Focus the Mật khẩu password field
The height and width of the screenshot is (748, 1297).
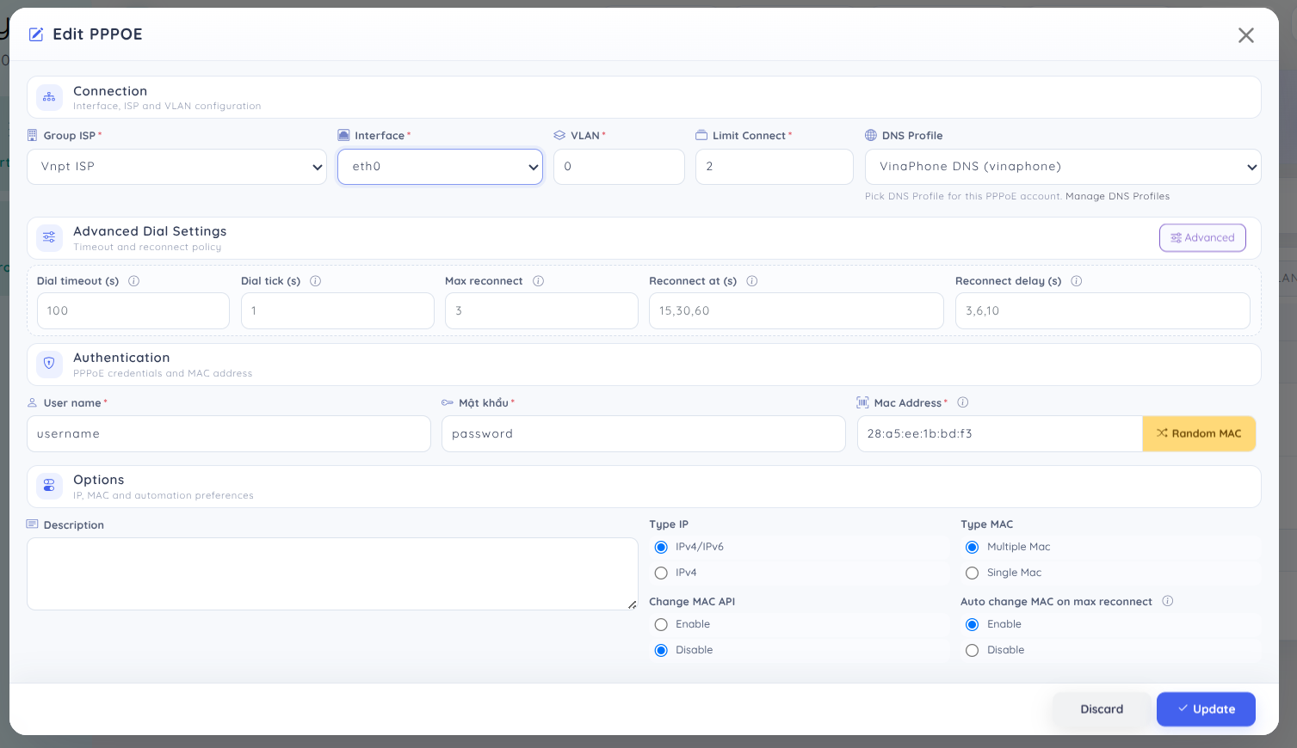click(x=644, y=434)
